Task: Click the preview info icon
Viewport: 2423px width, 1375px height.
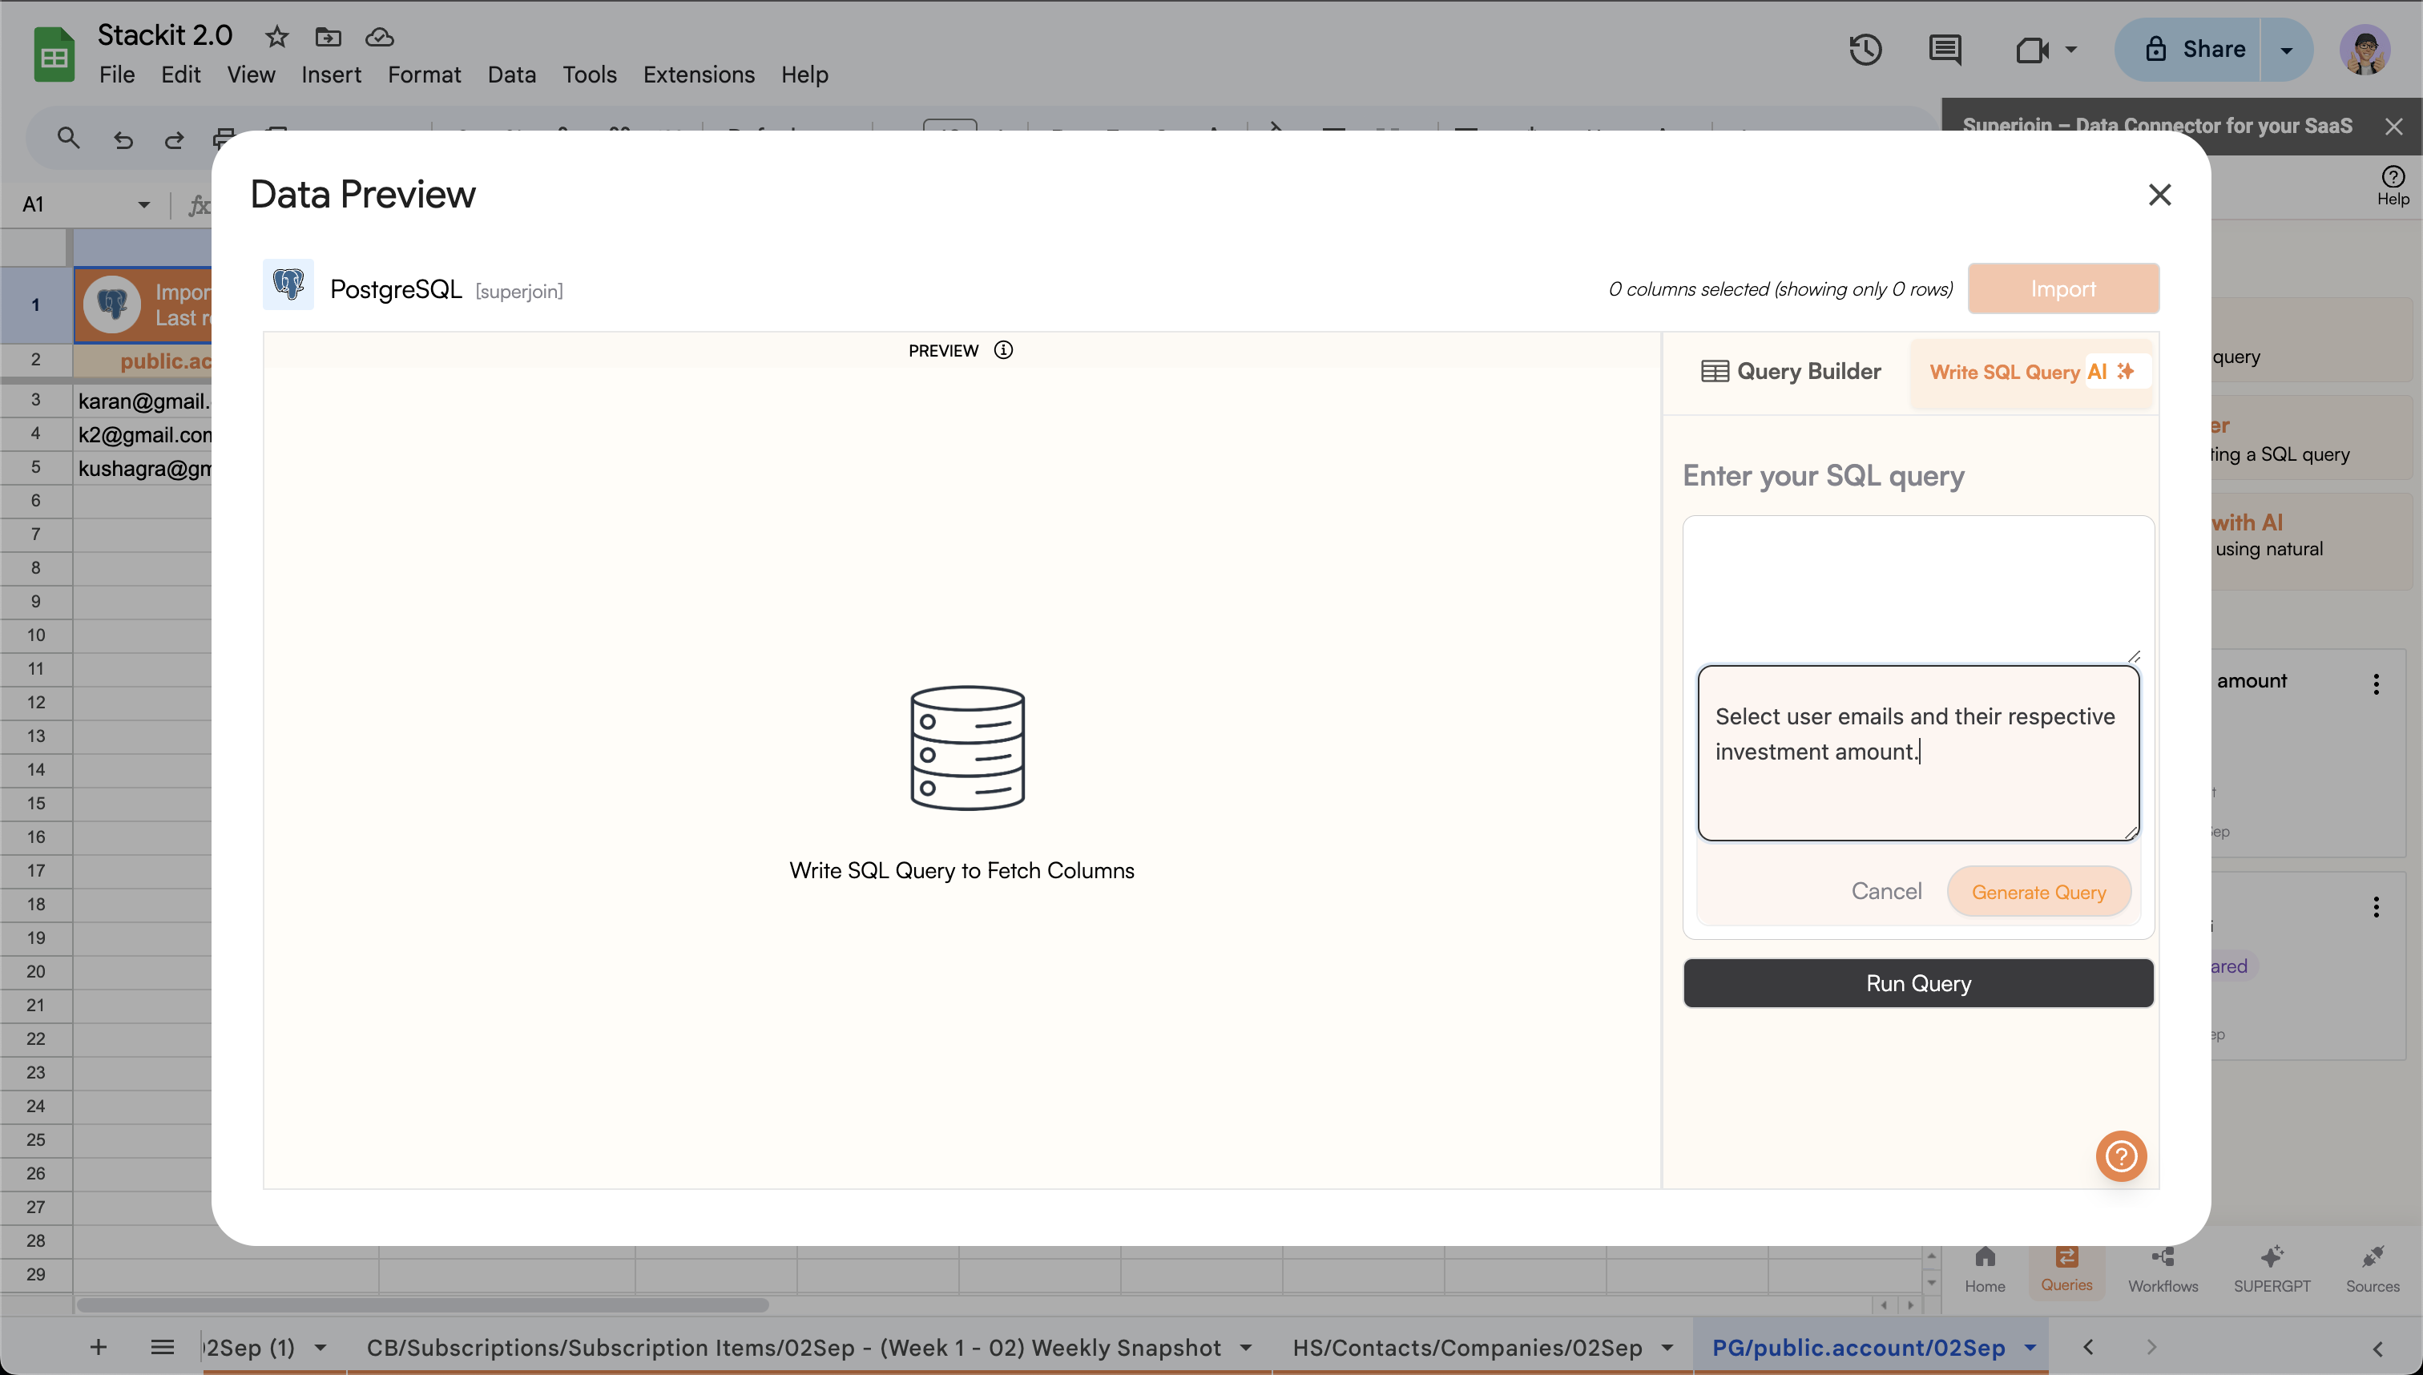Action: pos(1003,350)
